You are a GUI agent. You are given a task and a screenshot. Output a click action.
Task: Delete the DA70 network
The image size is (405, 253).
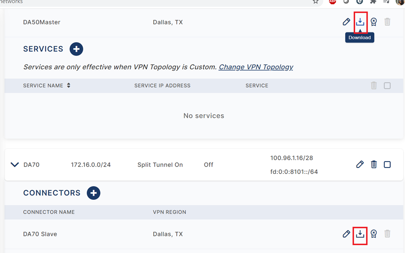tap(374, 165)
